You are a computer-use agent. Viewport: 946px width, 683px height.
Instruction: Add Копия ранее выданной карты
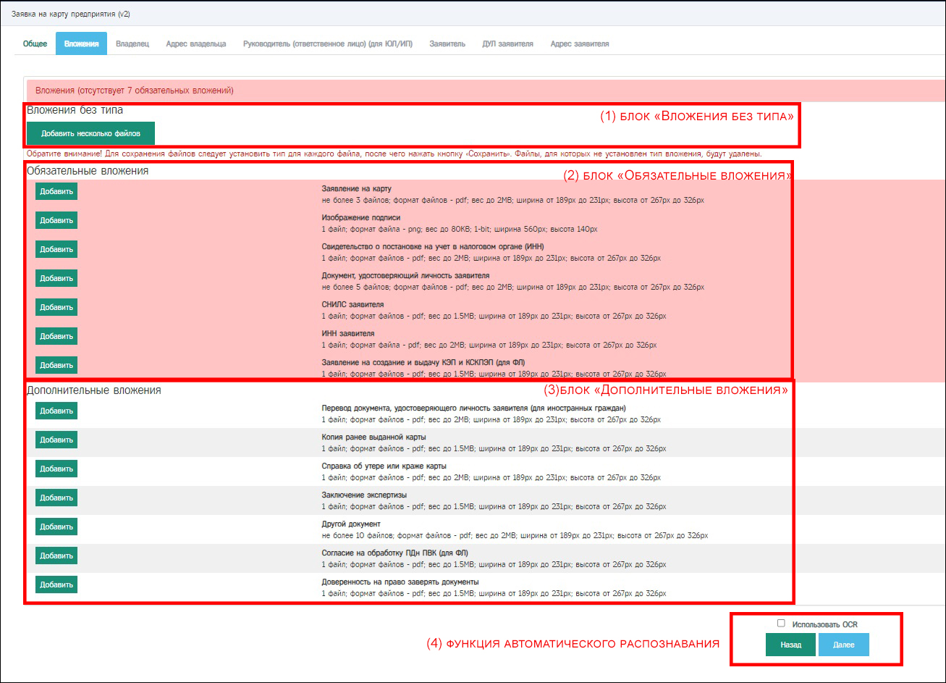pos(56,440)
